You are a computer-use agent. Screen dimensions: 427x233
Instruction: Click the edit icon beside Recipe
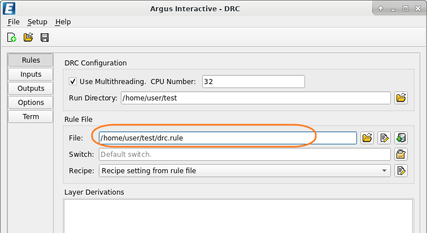(x=401, y=170)
